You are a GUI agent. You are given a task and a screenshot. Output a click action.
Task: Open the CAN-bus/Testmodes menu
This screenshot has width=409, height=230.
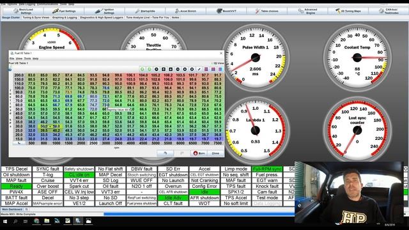pyautogui.click(x=389, y=11)
